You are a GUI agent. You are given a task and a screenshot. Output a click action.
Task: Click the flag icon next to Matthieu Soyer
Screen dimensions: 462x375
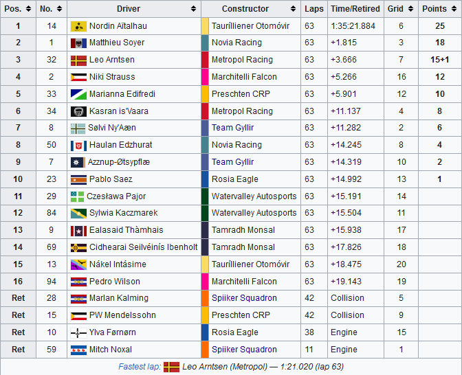pyautogui.click(x=78, y=43)
